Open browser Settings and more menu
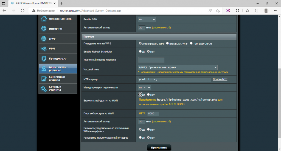Viewport: 281px width, 151px height. coord(276,11)
